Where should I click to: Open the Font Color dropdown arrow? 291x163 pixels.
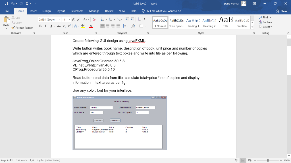pyautogui.click(x=95, y=26)
